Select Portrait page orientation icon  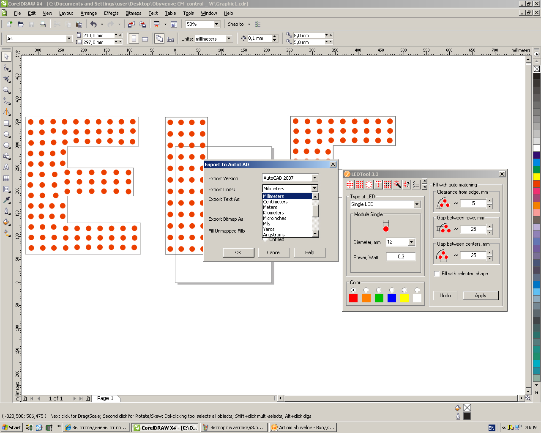pos(134,39)
